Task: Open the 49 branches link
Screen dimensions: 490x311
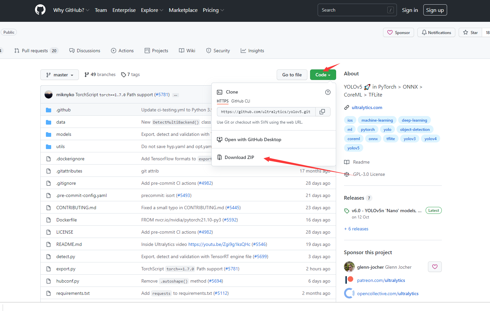Action: (x=100, y=75)
